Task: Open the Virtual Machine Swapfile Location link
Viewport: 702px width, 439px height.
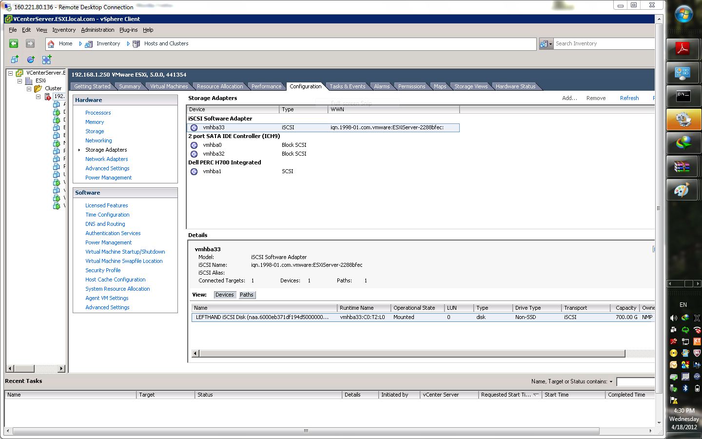Action: tap(124, 261)
